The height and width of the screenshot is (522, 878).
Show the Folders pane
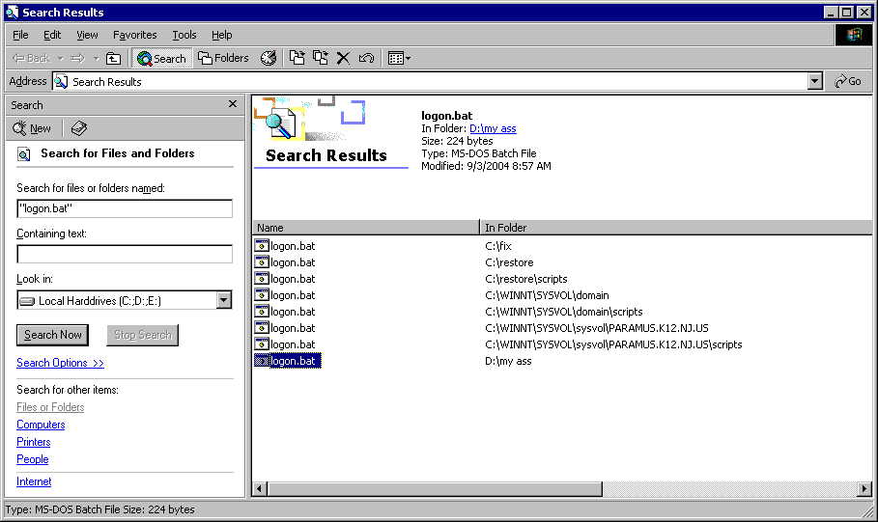pyautogui.click(x=223, y=58)
